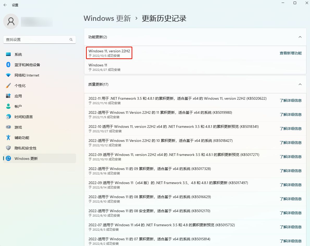Click KB5017271 update title text
Screen dimensions: 310x246
pos(174,155)
